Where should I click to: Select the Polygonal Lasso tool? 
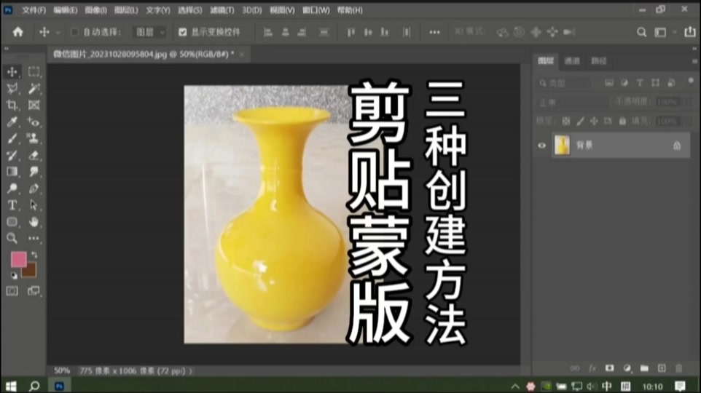tap(12, 89)
